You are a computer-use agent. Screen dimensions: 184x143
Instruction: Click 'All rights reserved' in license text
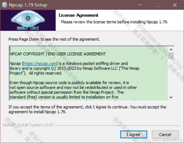coord(45,73)
